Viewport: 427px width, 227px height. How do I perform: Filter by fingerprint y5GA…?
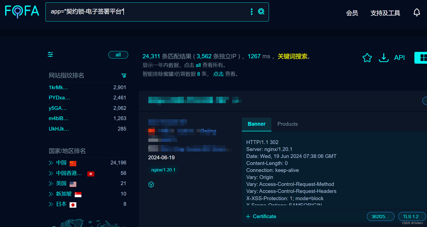click(58, 108)
